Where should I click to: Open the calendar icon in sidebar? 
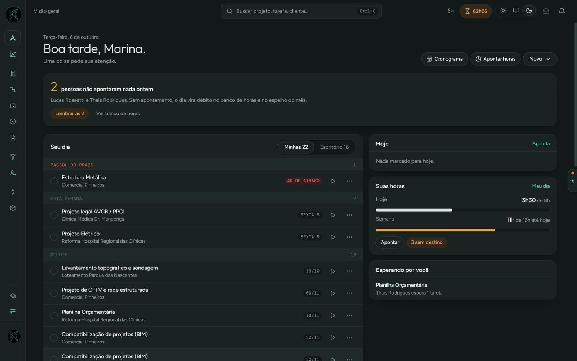coord(13,106)
